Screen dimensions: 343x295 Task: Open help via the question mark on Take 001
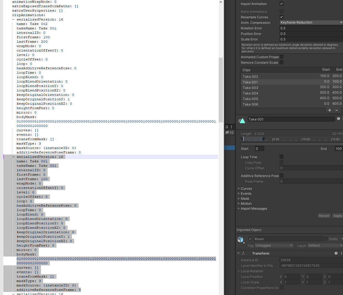pyautogui.click(x=338, y=119)
